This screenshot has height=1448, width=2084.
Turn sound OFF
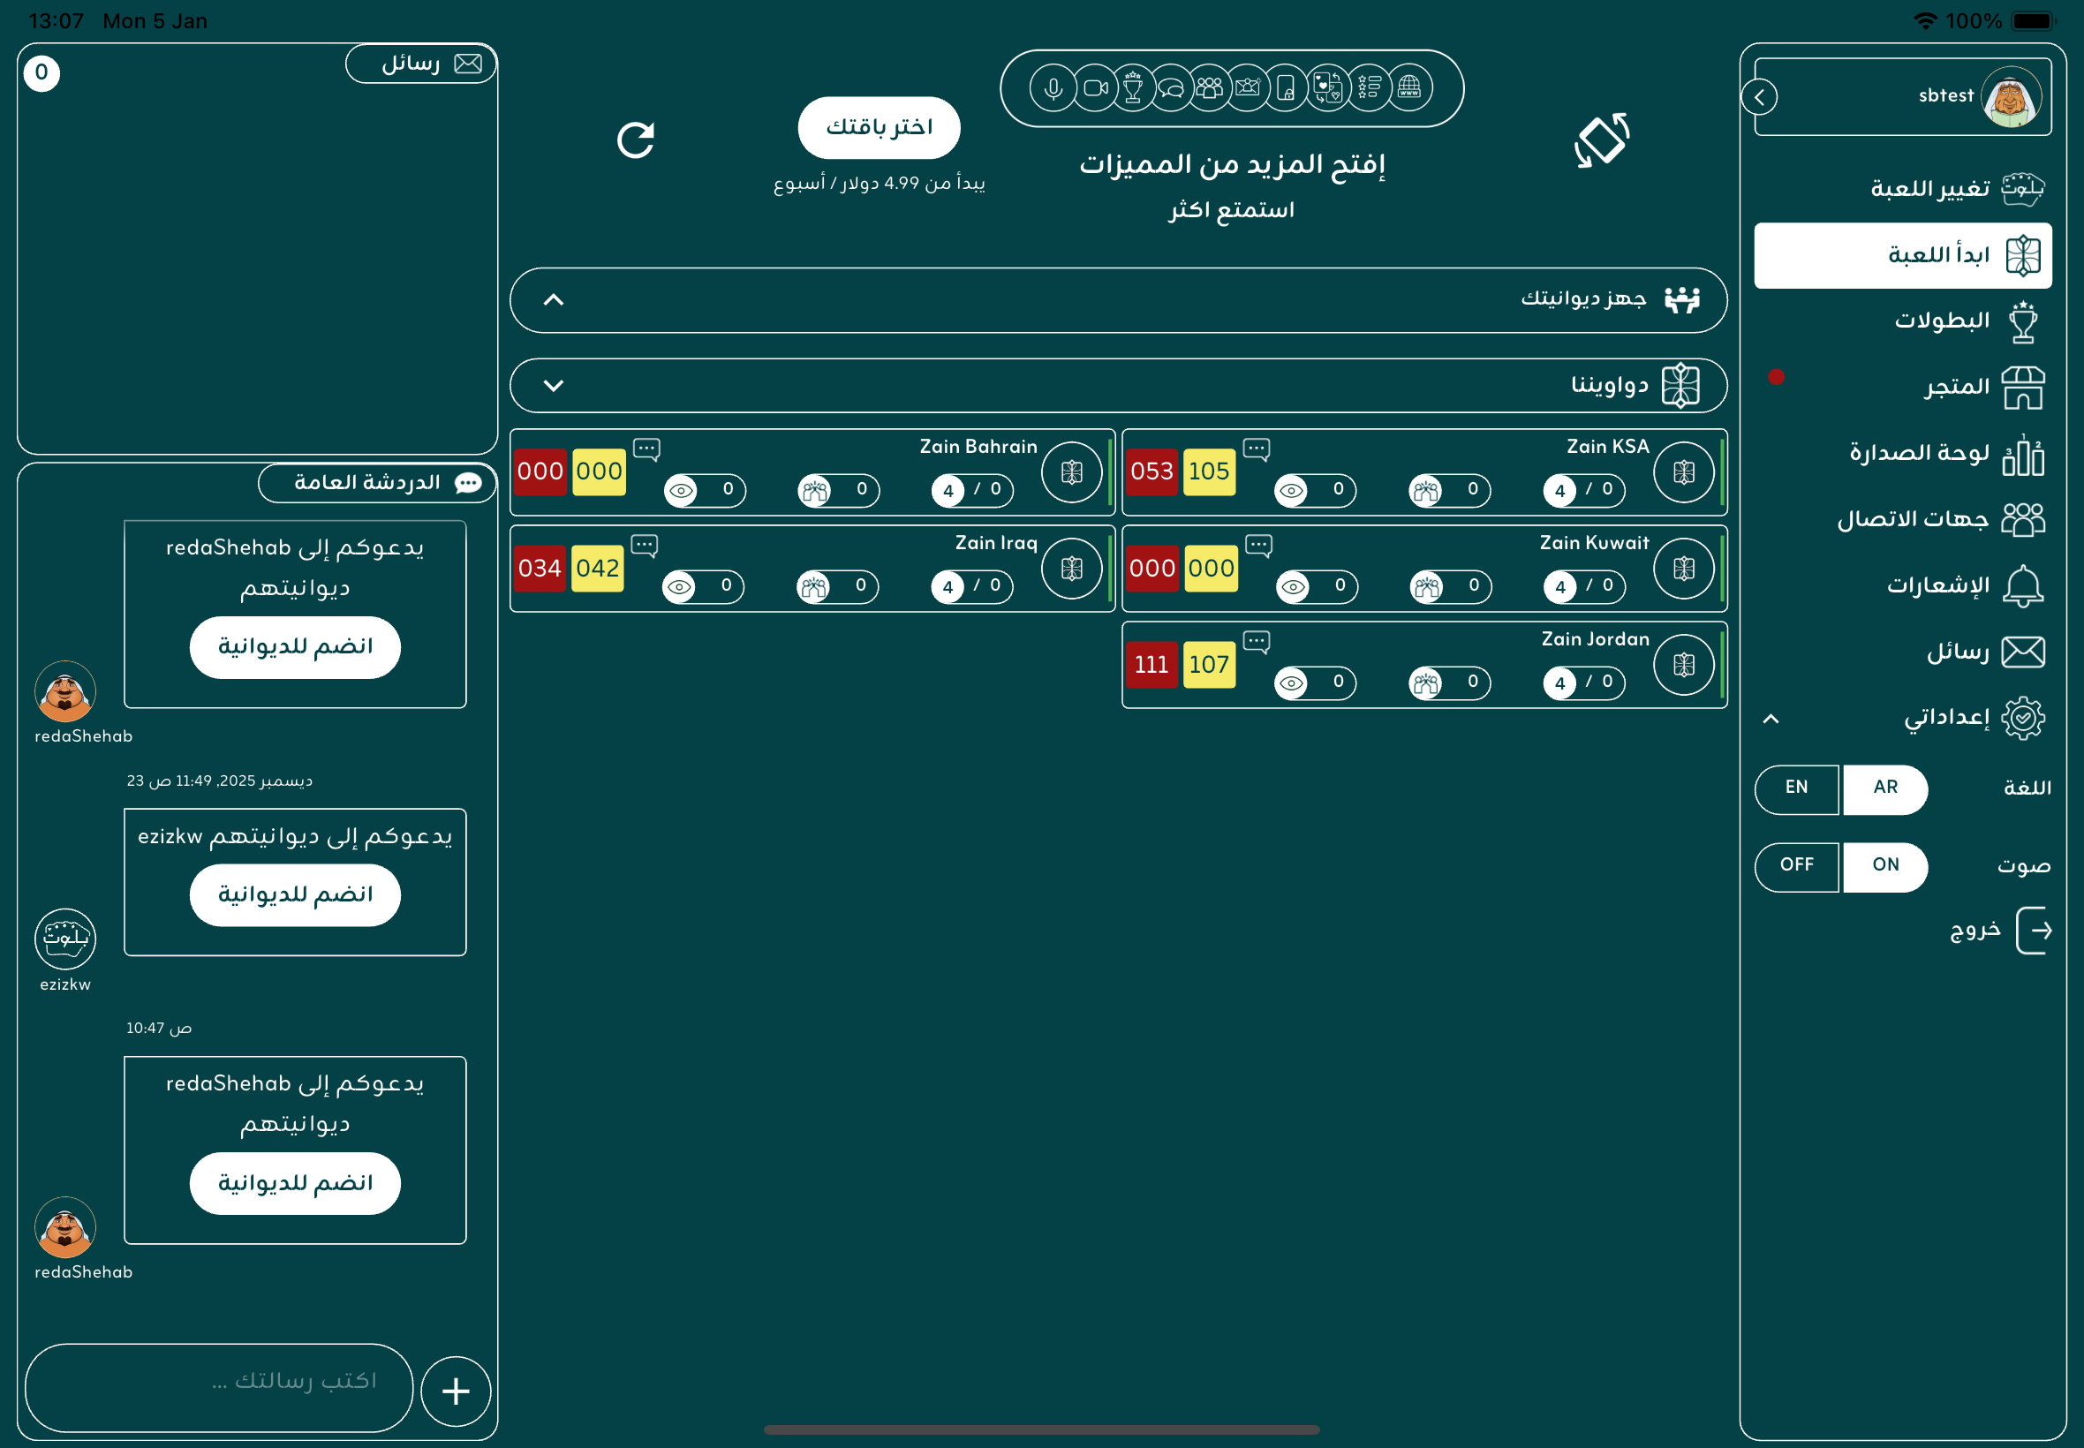pyautogui.click(x=1796, y=865)
